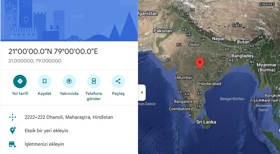Screen dimensions: 280x154
Task: Click the blue city illustration header
Action: pos(69,21)
